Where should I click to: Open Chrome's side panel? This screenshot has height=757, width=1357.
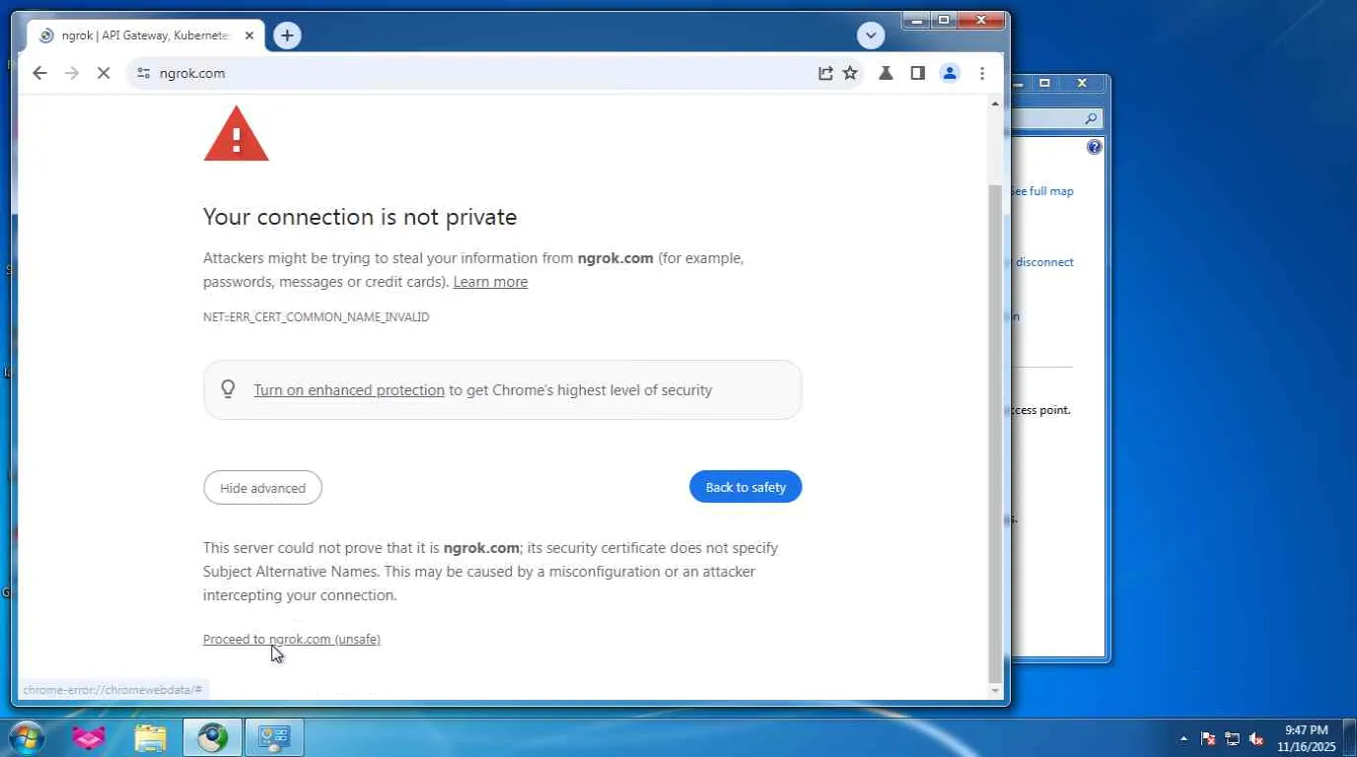click(917, 73)
